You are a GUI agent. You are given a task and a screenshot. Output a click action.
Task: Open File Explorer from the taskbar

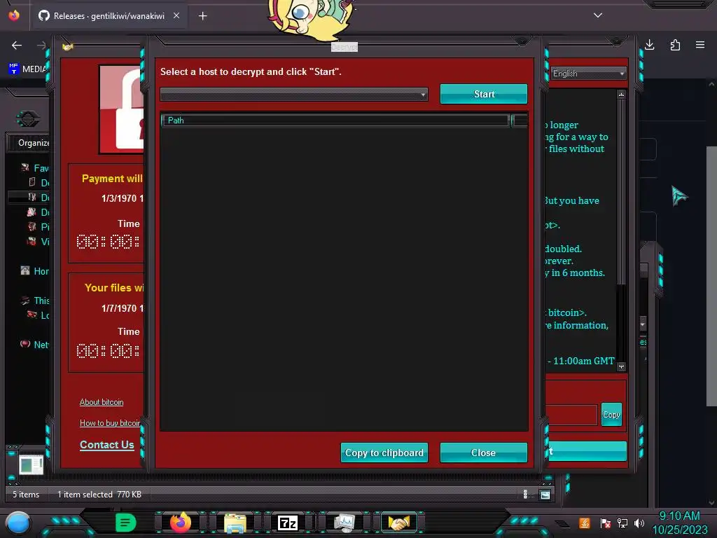(235, 523)
